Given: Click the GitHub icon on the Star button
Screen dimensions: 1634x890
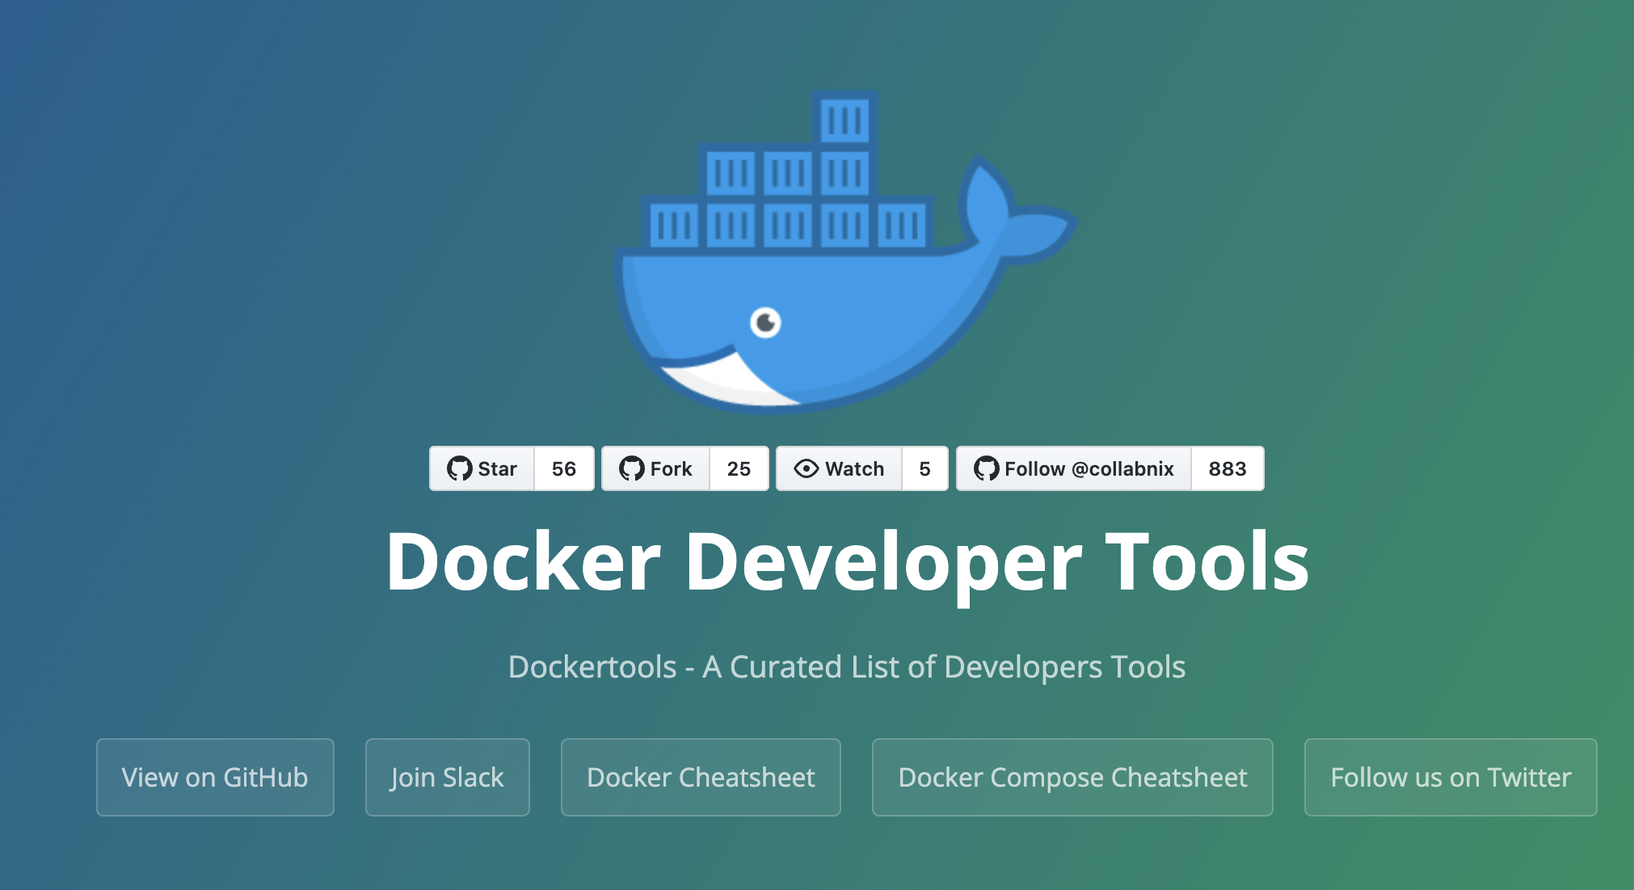Looking at the screenshot, I should click(459, 468).
